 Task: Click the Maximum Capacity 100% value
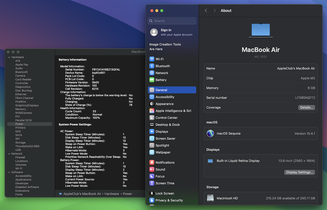(x=96, y=118)
